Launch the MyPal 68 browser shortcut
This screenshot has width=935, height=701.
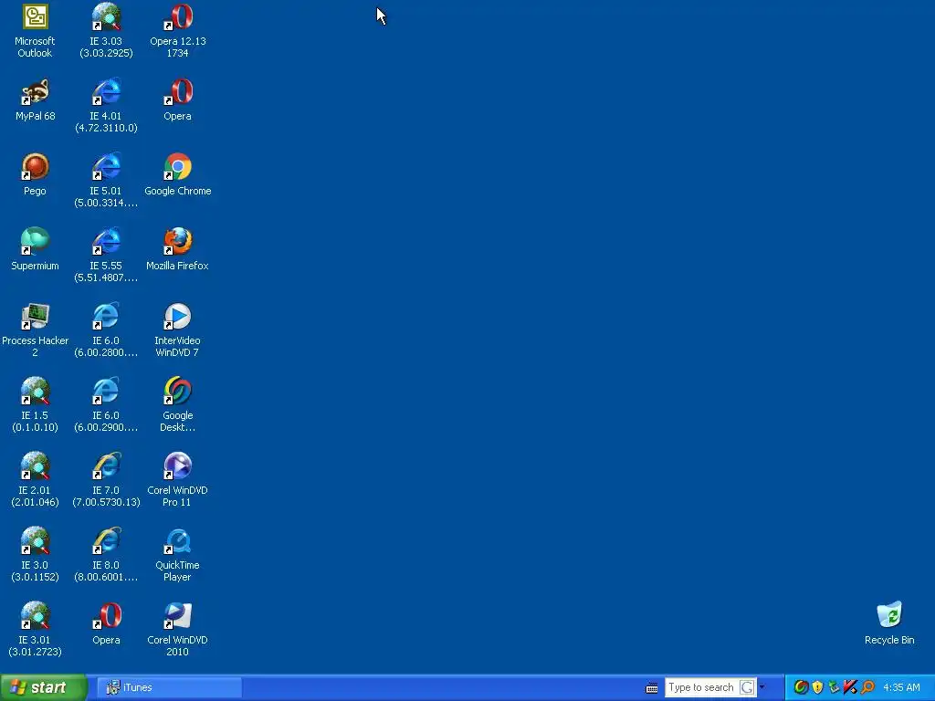35,92
